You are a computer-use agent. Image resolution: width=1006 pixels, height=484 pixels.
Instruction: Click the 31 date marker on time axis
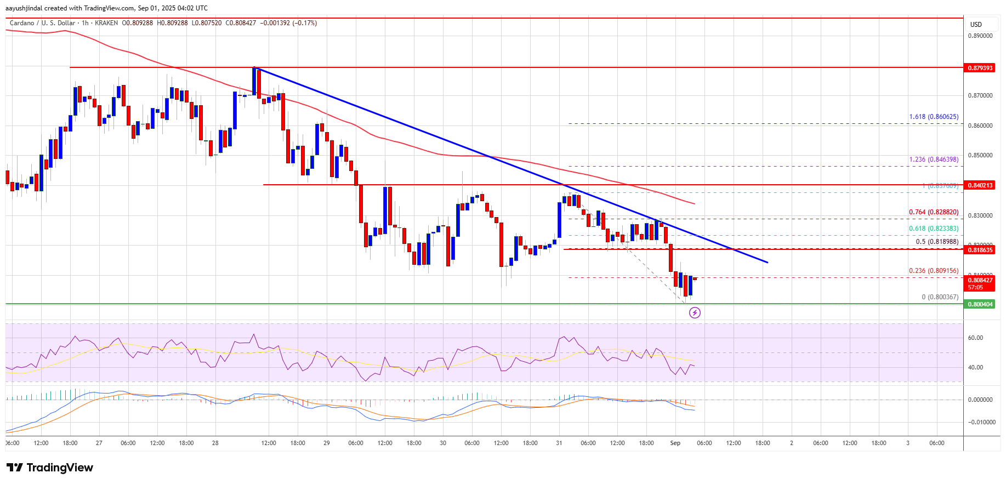(559, 443)
